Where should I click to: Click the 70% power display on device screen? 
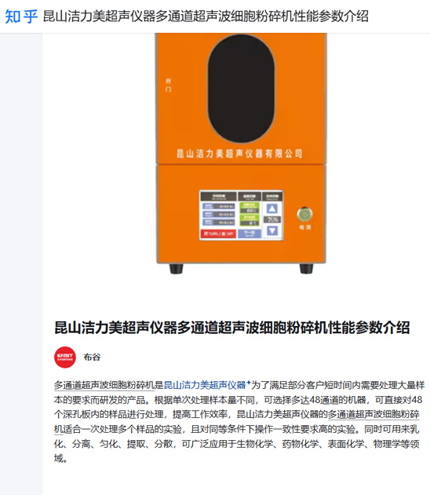click(x=272, y=219)
